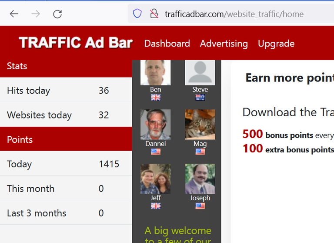The height and width of the screenshot is (243, 334).
Task: Click Mag's cat profile photo
Action: (x=200, y=125)
